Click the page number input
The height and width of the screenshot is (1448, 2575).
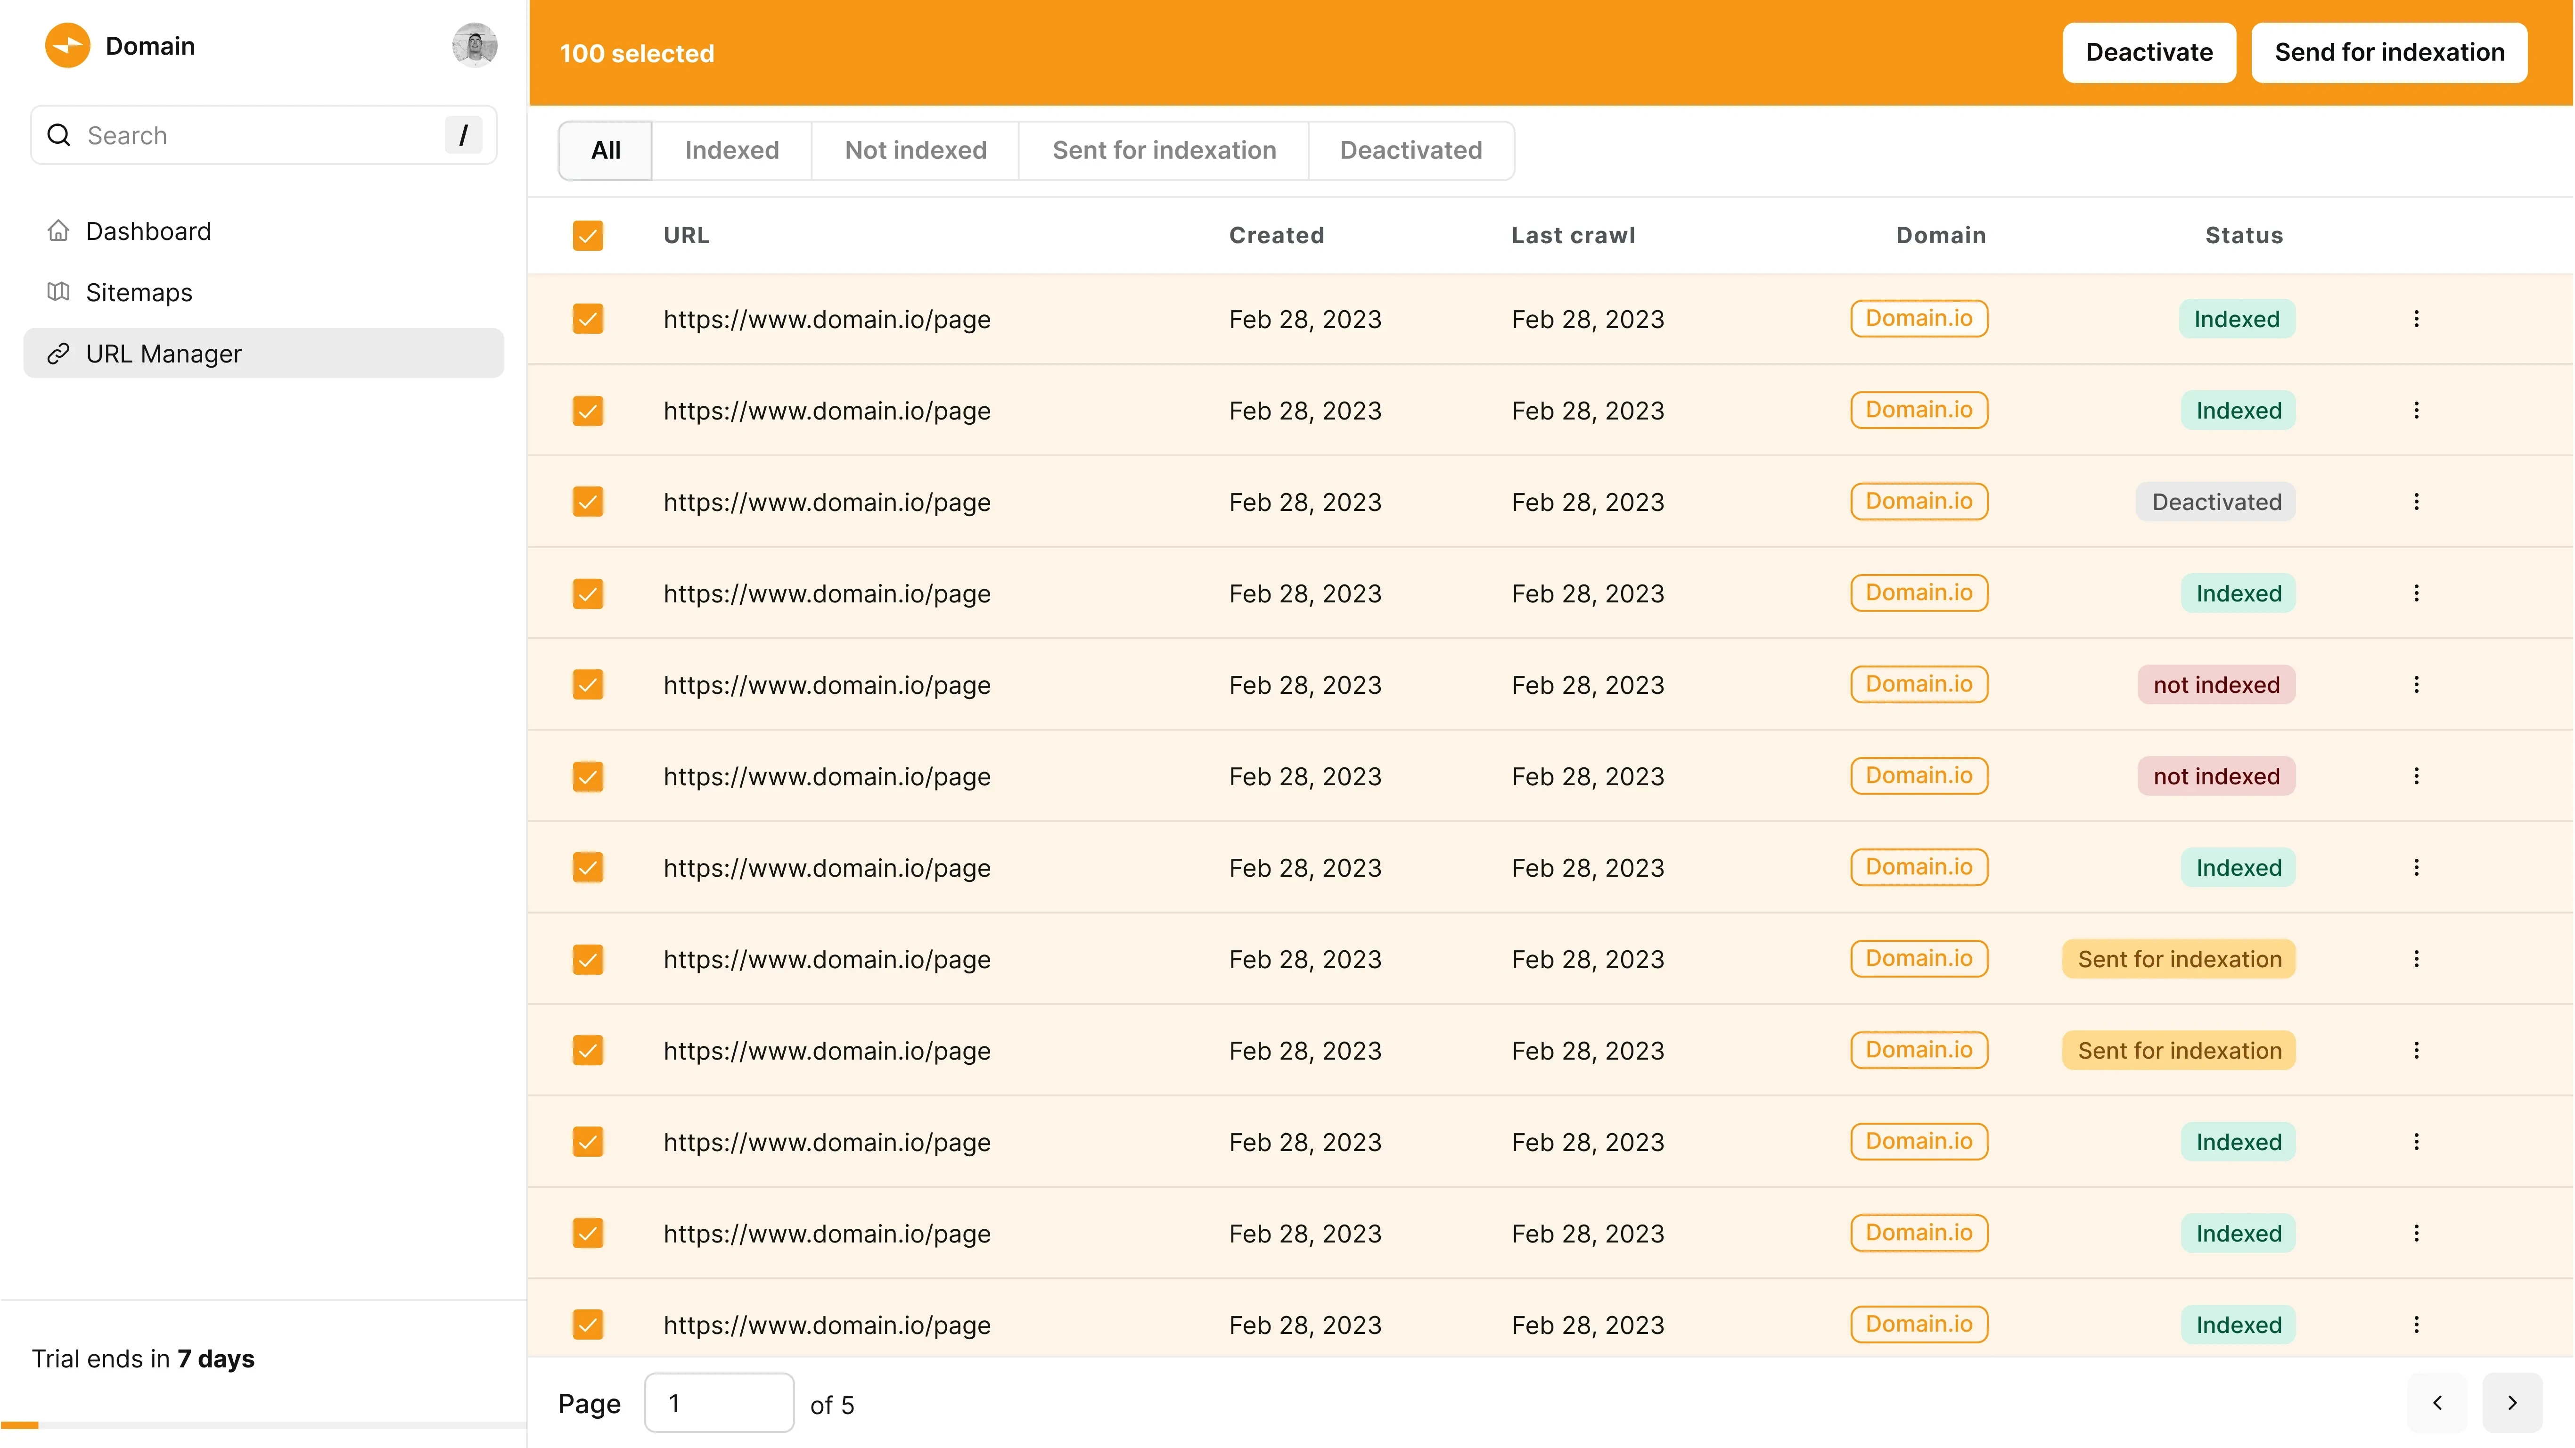coord(720,1403)
